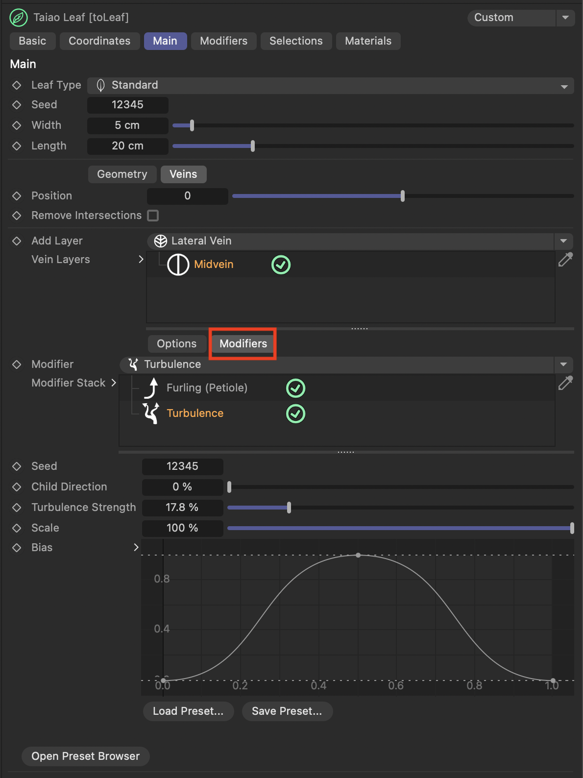This screenshot has width=583, height=778.
Task: Click keyframe diamond next to Turbulence Strength
Action: click(x=17, y=508)
